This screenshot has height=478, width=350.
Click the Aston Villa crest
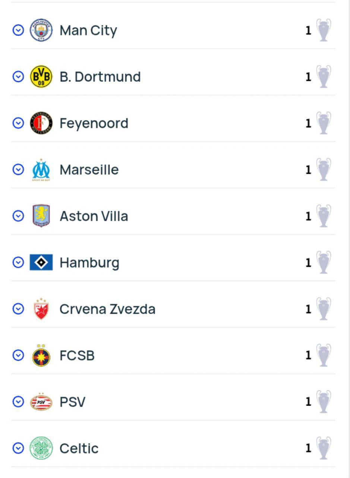(41, 216)
